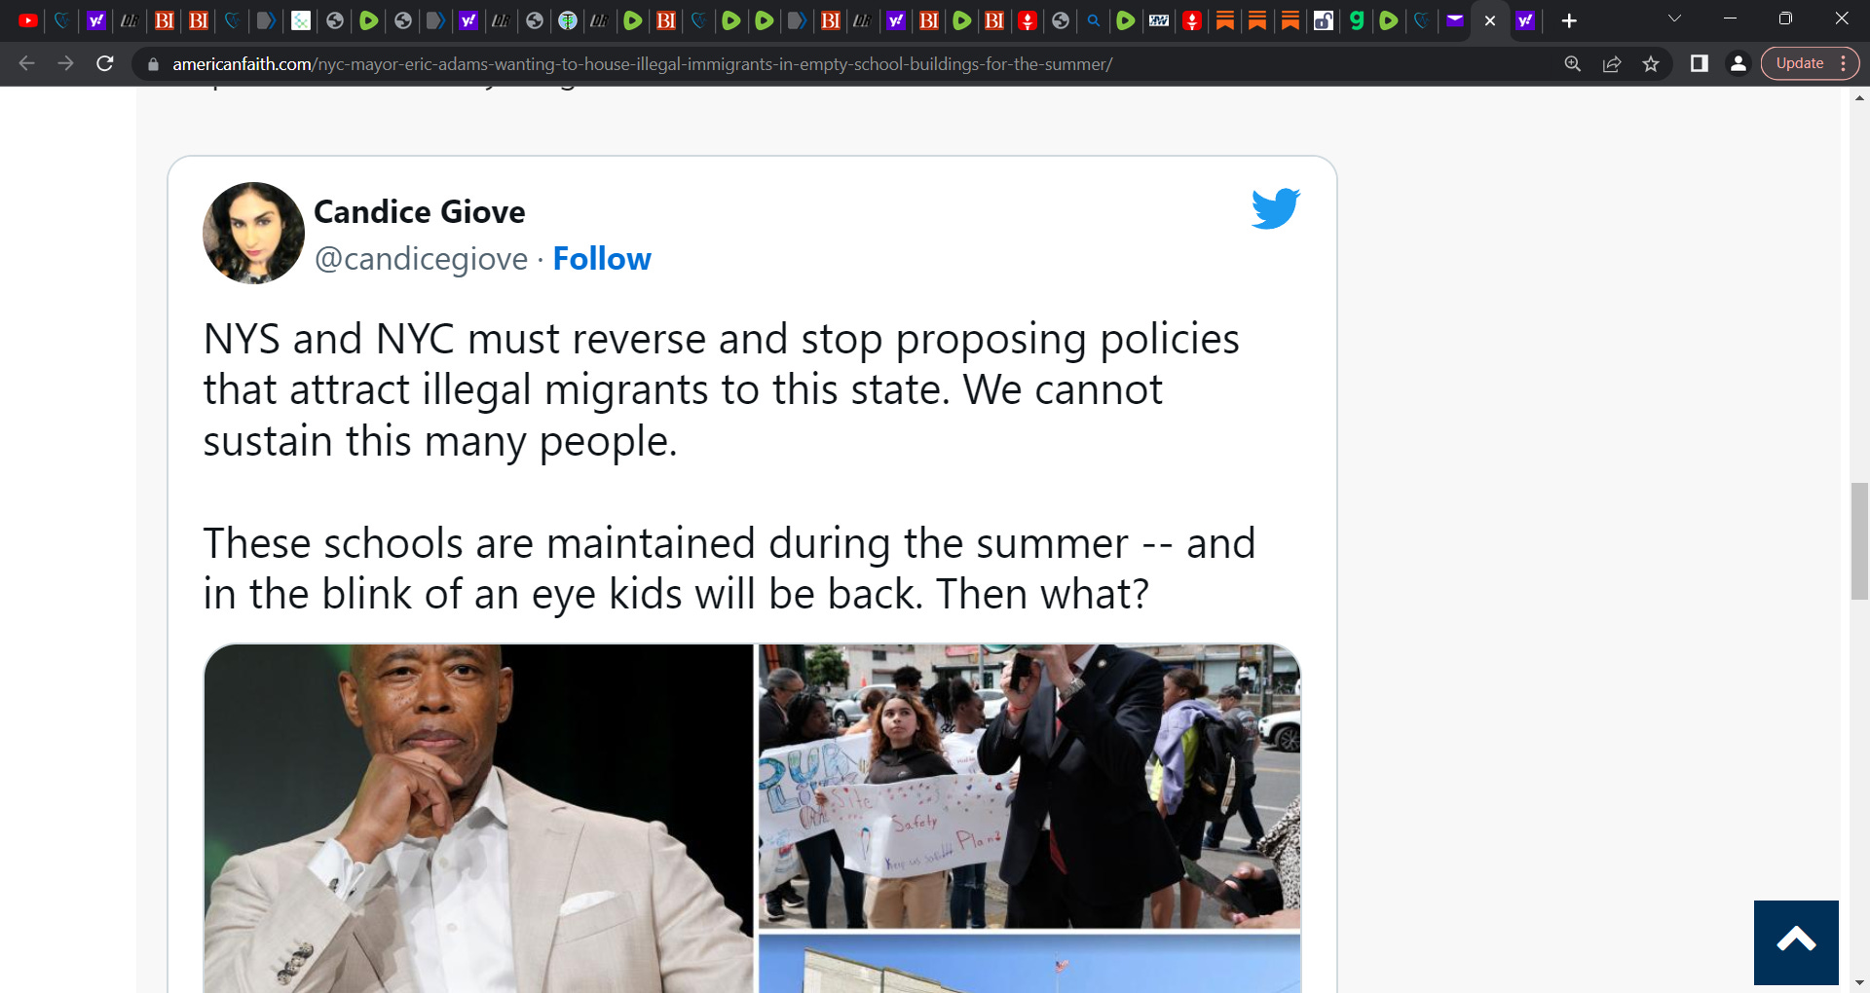Reload the current page
Screen dimensions: 1870x993
[105, 64]
